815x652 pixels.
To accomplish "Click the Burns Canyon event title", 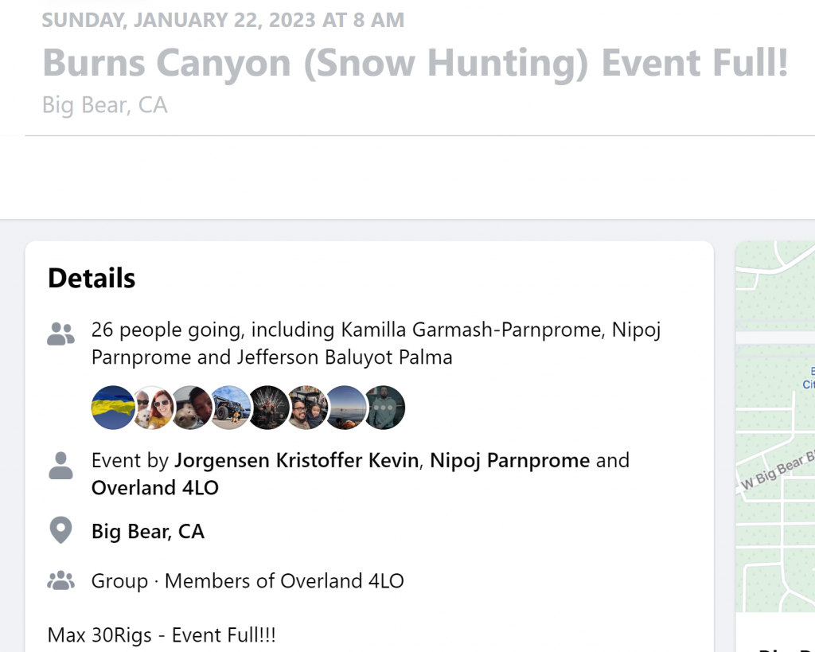I will [x=415, y=63].
